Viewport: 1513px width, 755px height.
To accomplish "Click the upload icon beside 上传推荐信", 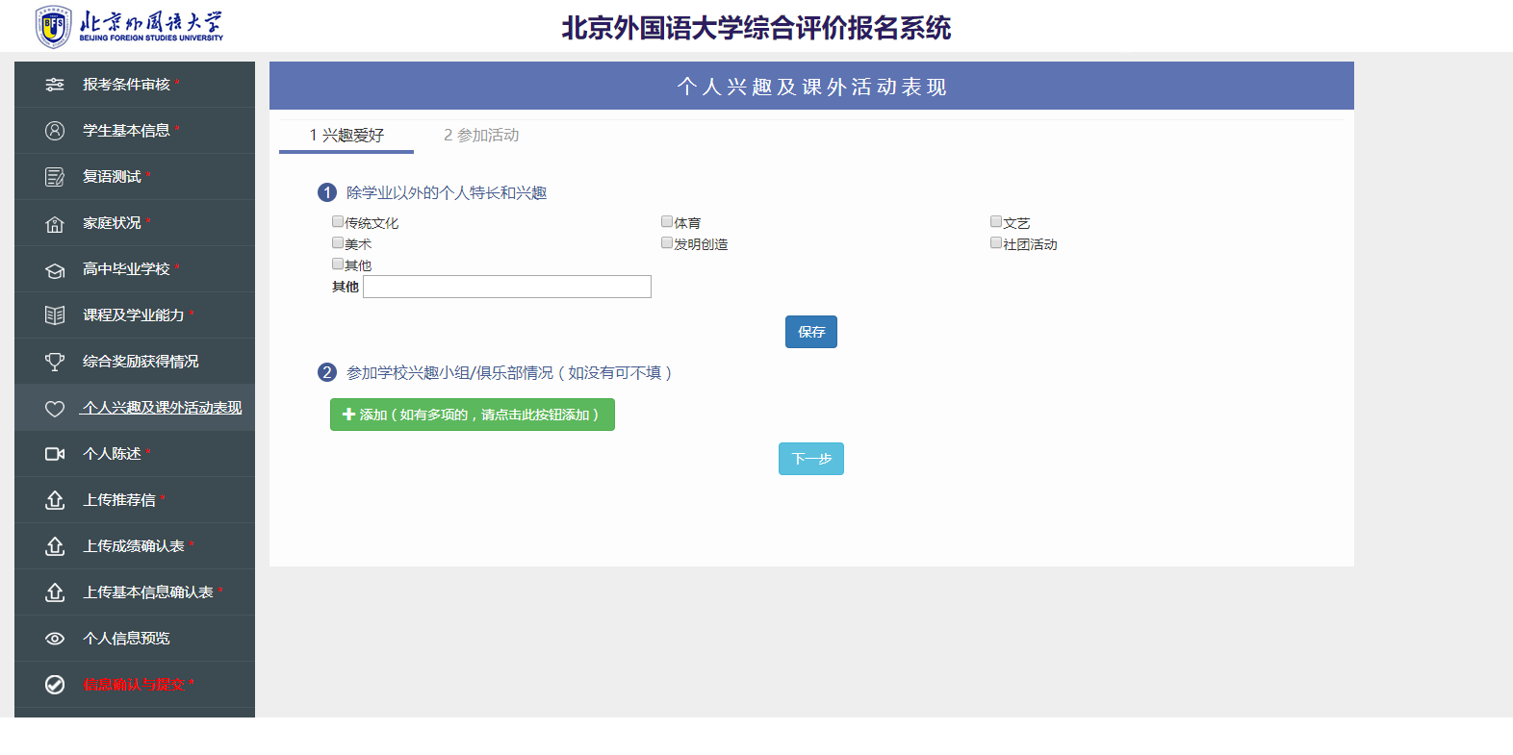I will click(55, 500).
